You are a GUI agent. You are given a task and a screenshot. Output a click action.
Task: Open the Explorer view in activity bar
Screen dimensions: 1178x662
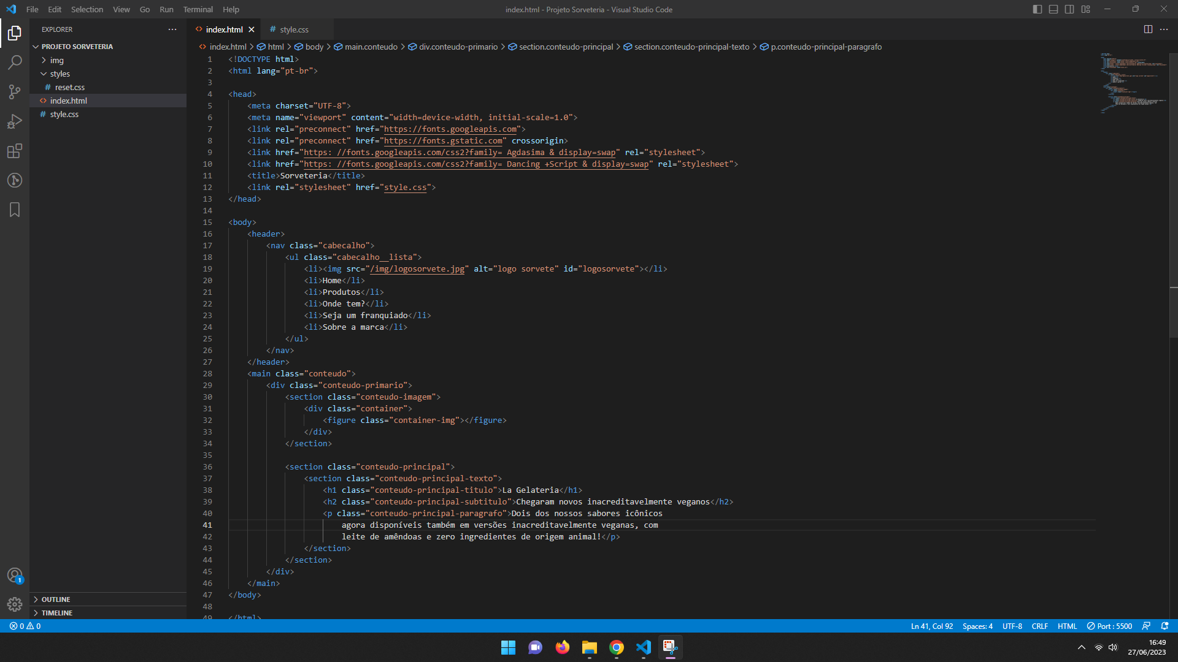pyautogui.click(x=15, y=33)
